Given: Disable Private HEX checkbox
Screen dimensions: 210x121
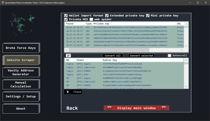Looking at the screenshot, I should [x=66, y=19].
